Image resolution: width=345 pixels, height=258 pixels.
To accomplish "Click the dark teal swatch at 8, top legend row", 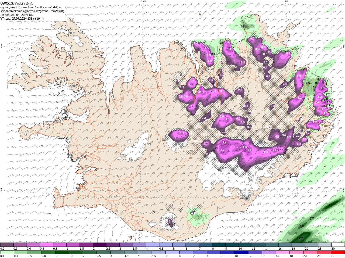I will (x=219, y=245).
